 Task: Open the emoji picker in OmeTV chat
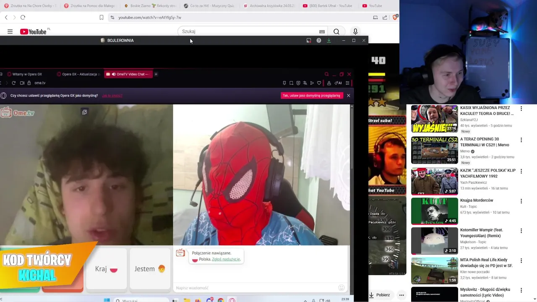[x=341, y=288]
